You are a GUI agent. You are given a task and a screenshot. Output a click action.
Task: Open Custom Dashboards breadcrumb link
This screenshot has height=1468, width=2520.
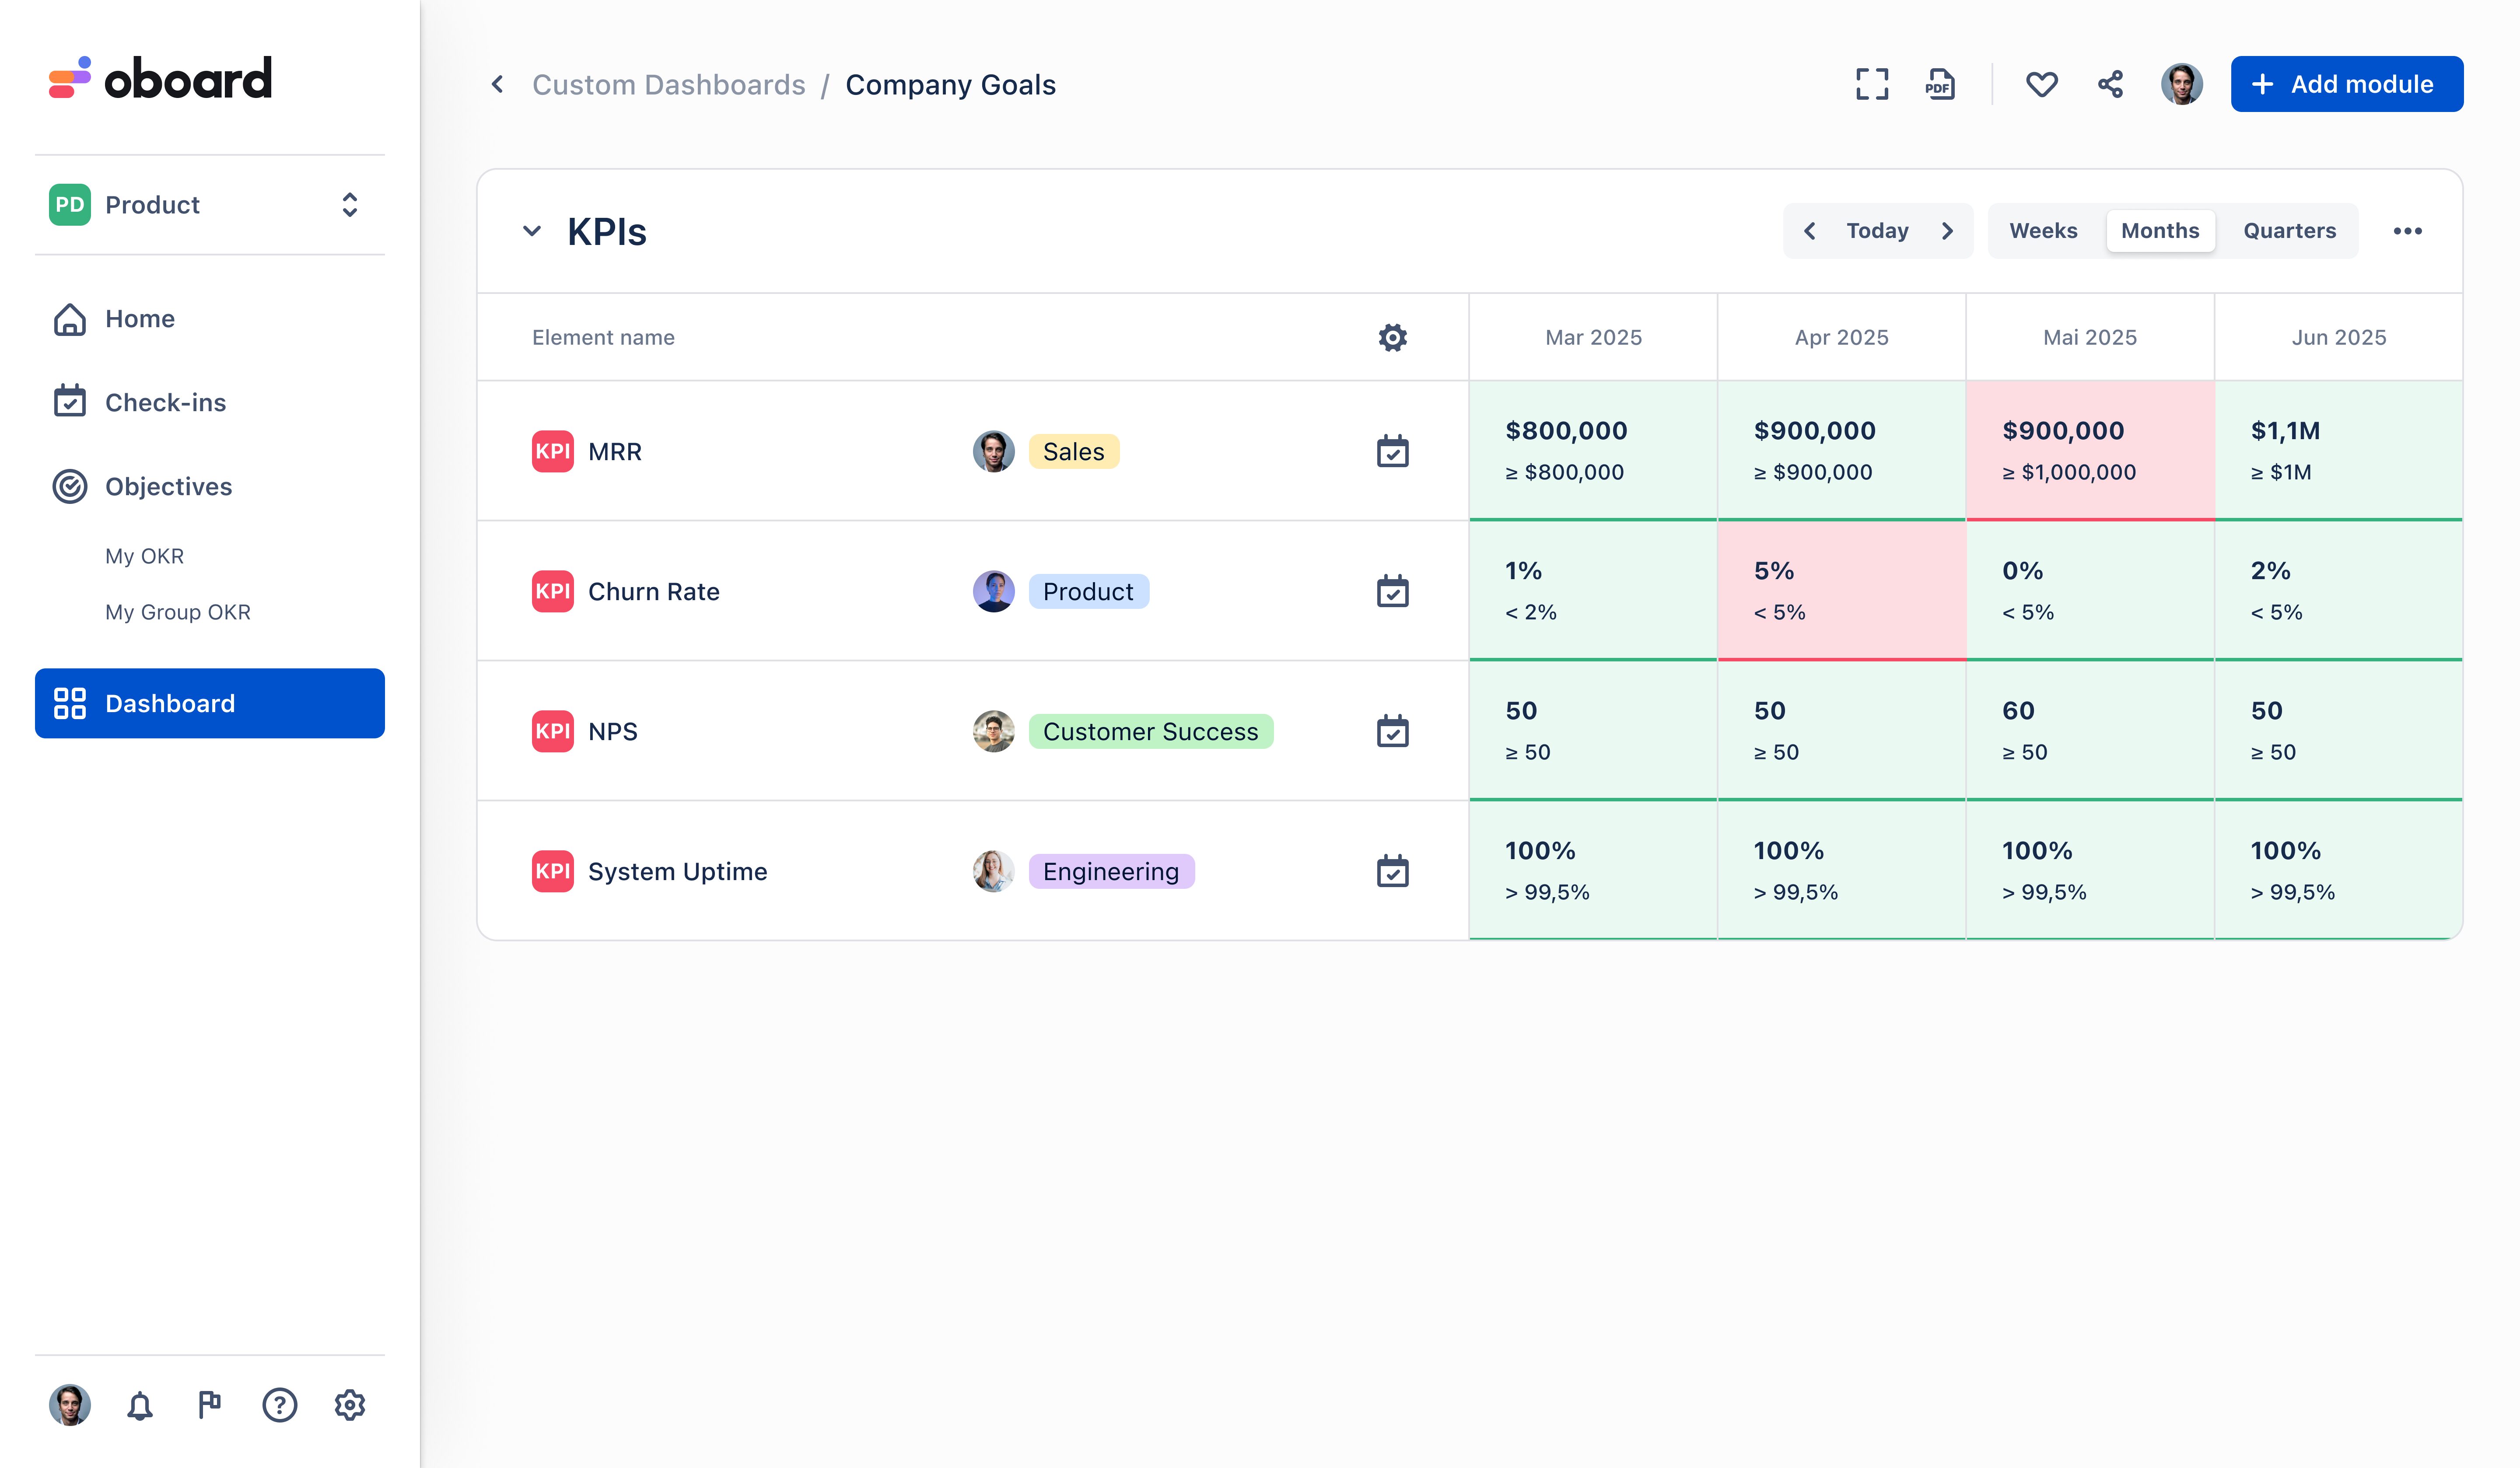click(x=668, y=85)
